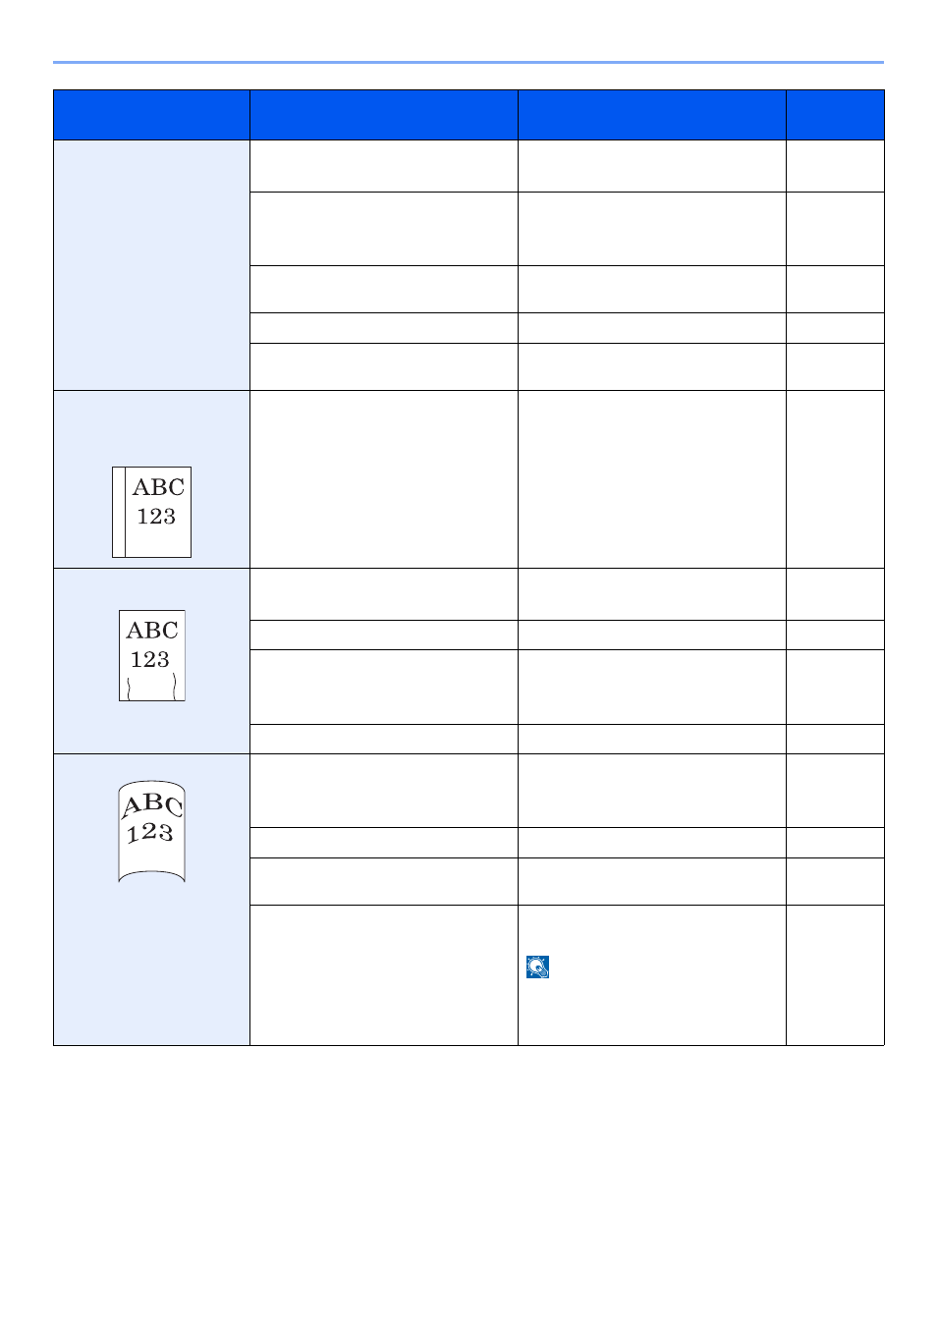Click the wrinkle marks at bottom of second illustration
The image size is (937, 1326).
click(x=152, y=687)
